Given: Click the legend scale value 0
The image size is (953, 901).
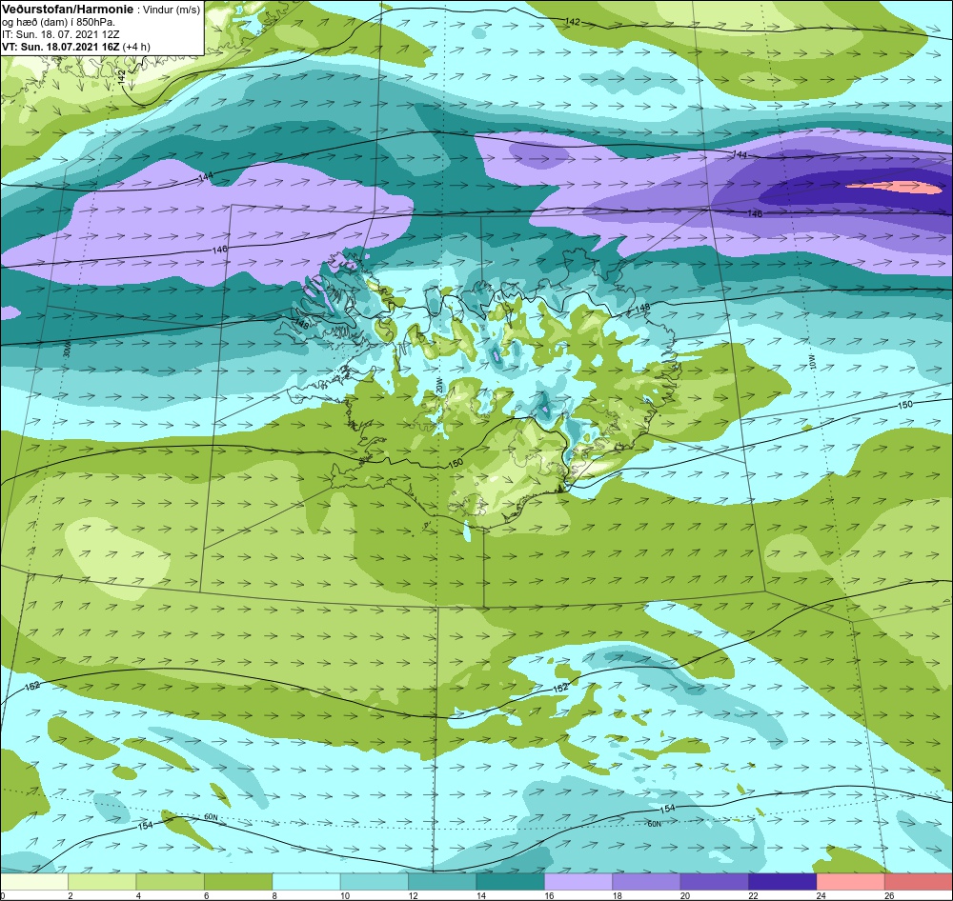Looking at the screenshot, I should point(3,895).
